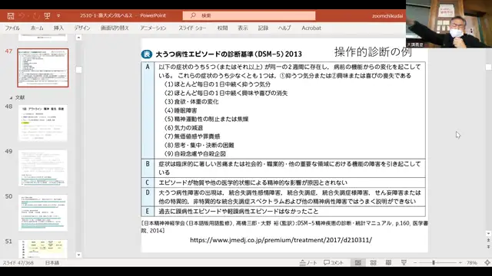This screenshot has width=492, height=276.
Task: Click the 日本精神神経学会 citation text
Action: 284,227
